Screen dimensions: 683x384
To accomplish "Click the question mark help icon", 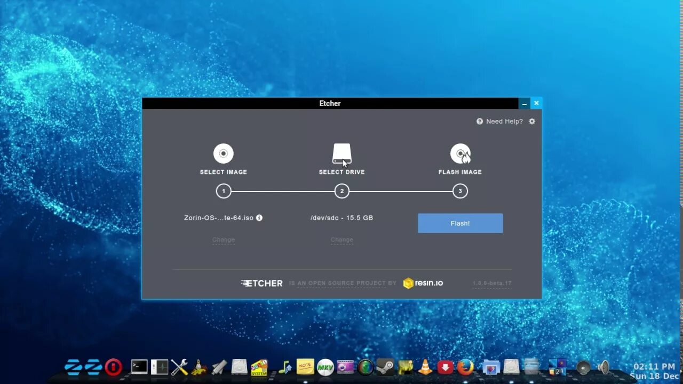I will click(480, 122).
